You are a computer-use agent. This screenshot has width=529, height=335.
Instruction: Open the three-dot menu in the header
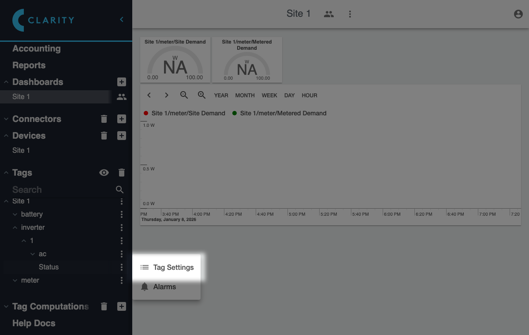(350, 14)
